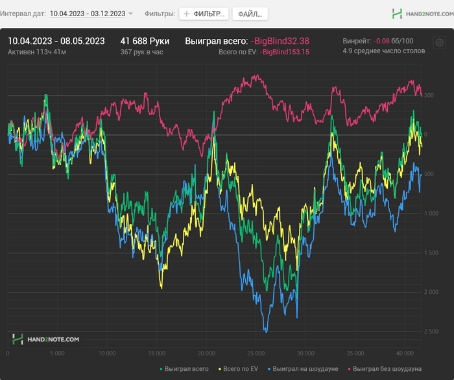Click y-axis label 1 500
Viewport: 454px width, 380px height.
click(x=431, y=253)
